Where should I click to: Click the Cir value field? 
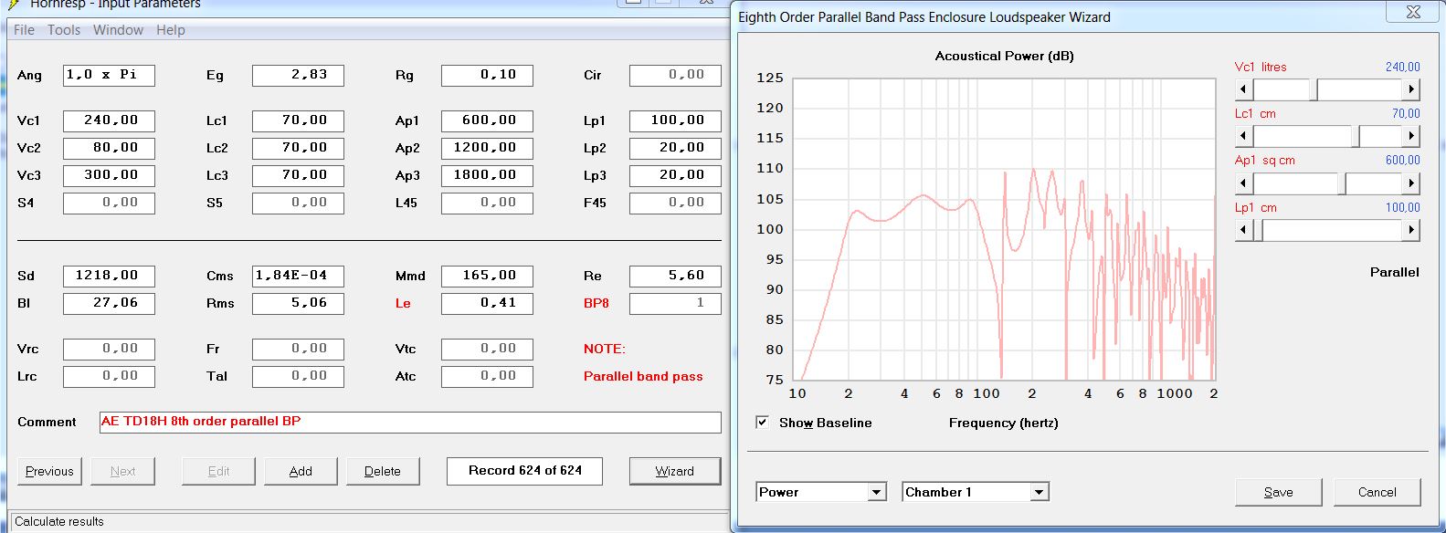coord(675,75)
